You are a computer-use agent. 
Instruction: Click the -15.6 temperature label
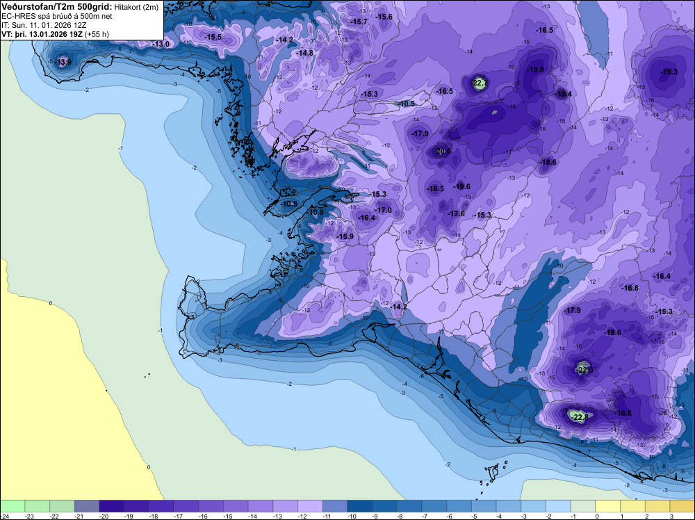click(x=384, y=17)
